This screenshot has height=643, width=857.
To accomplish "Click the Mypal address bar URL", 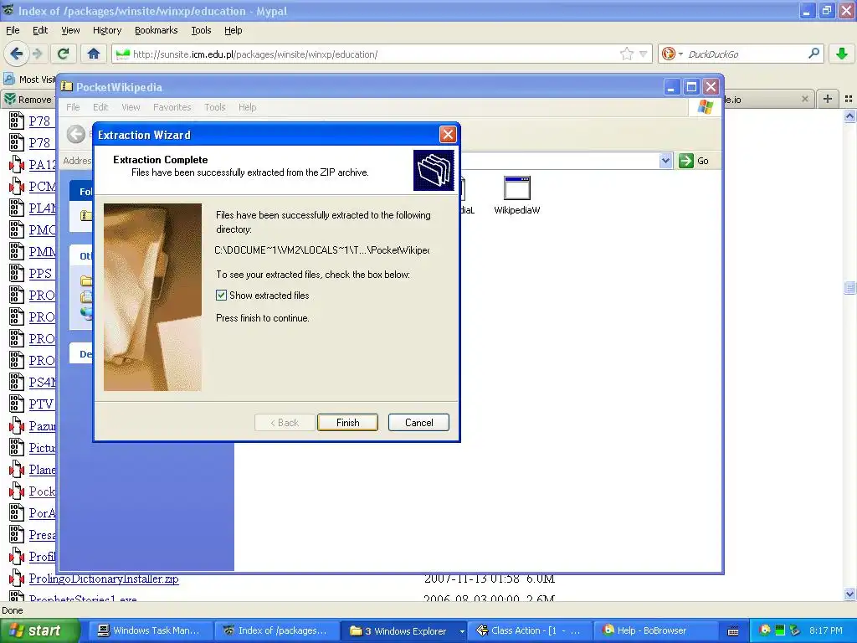I will [x=254, y=54].
